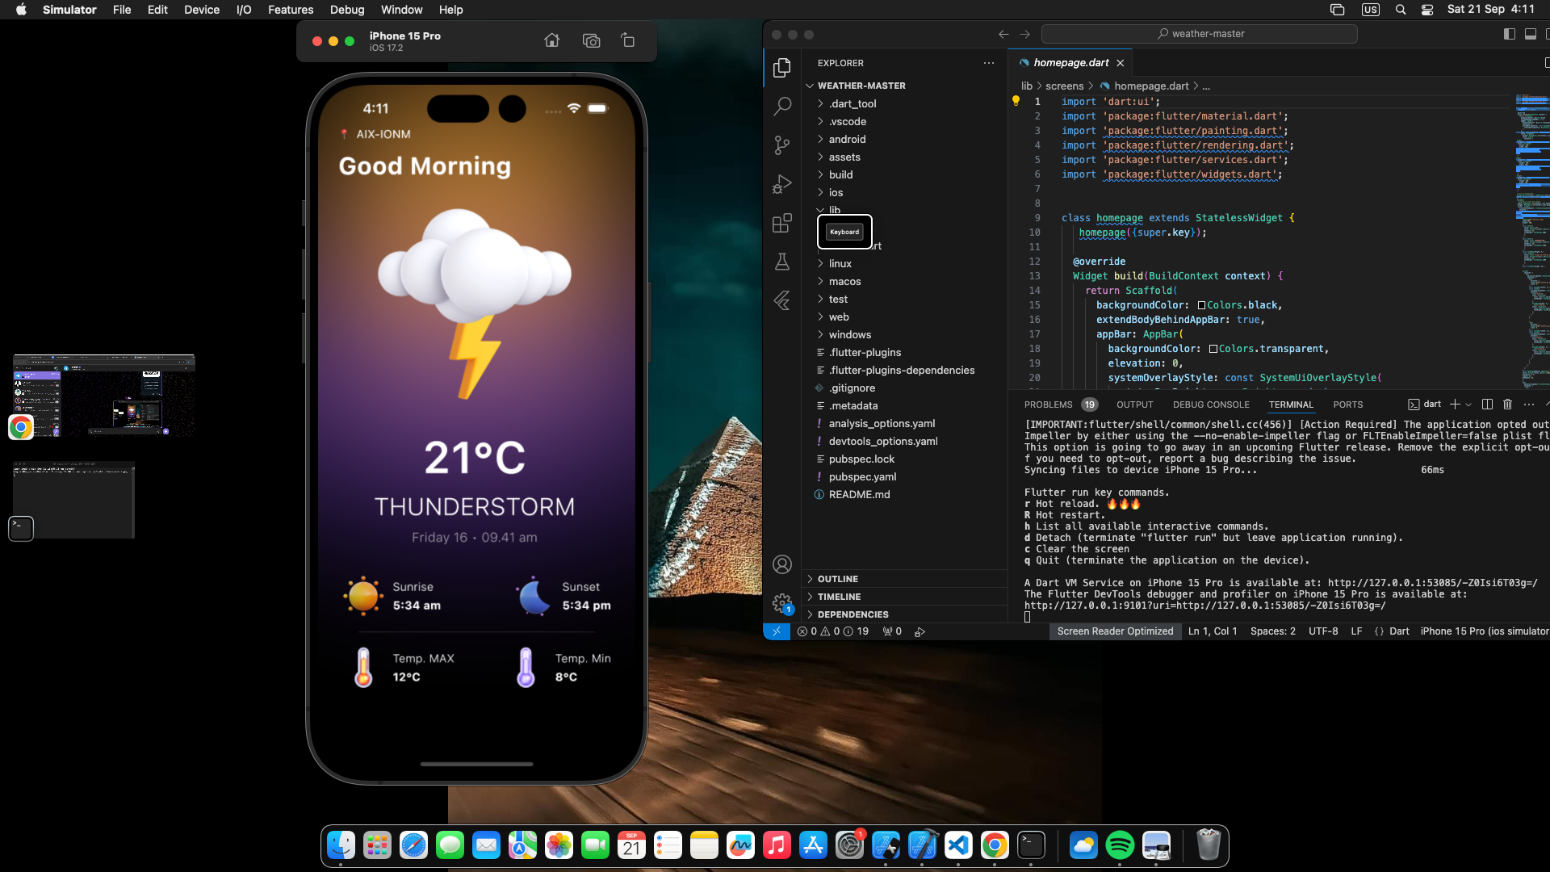The height and width of the screenshot is (872, 1550).
Task: Expand the android folder
Action: [847, 139]
